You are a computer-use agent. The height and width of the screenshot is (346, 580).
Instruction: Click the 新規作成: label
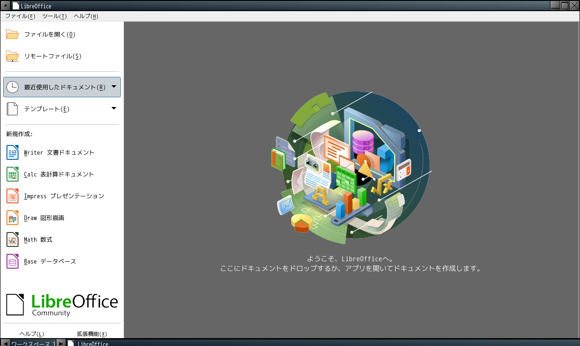pos(19,134)
